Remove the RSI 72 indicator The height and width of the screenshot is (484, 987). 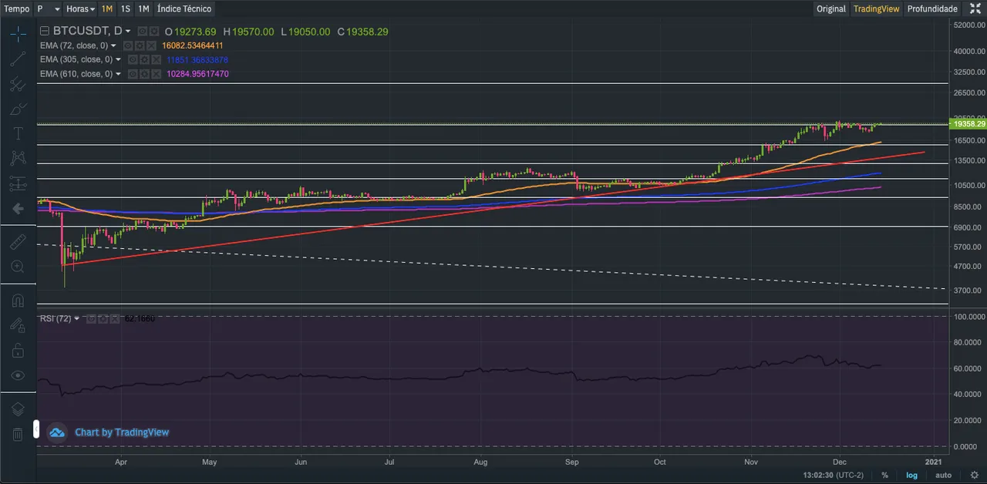click(115, 318)
